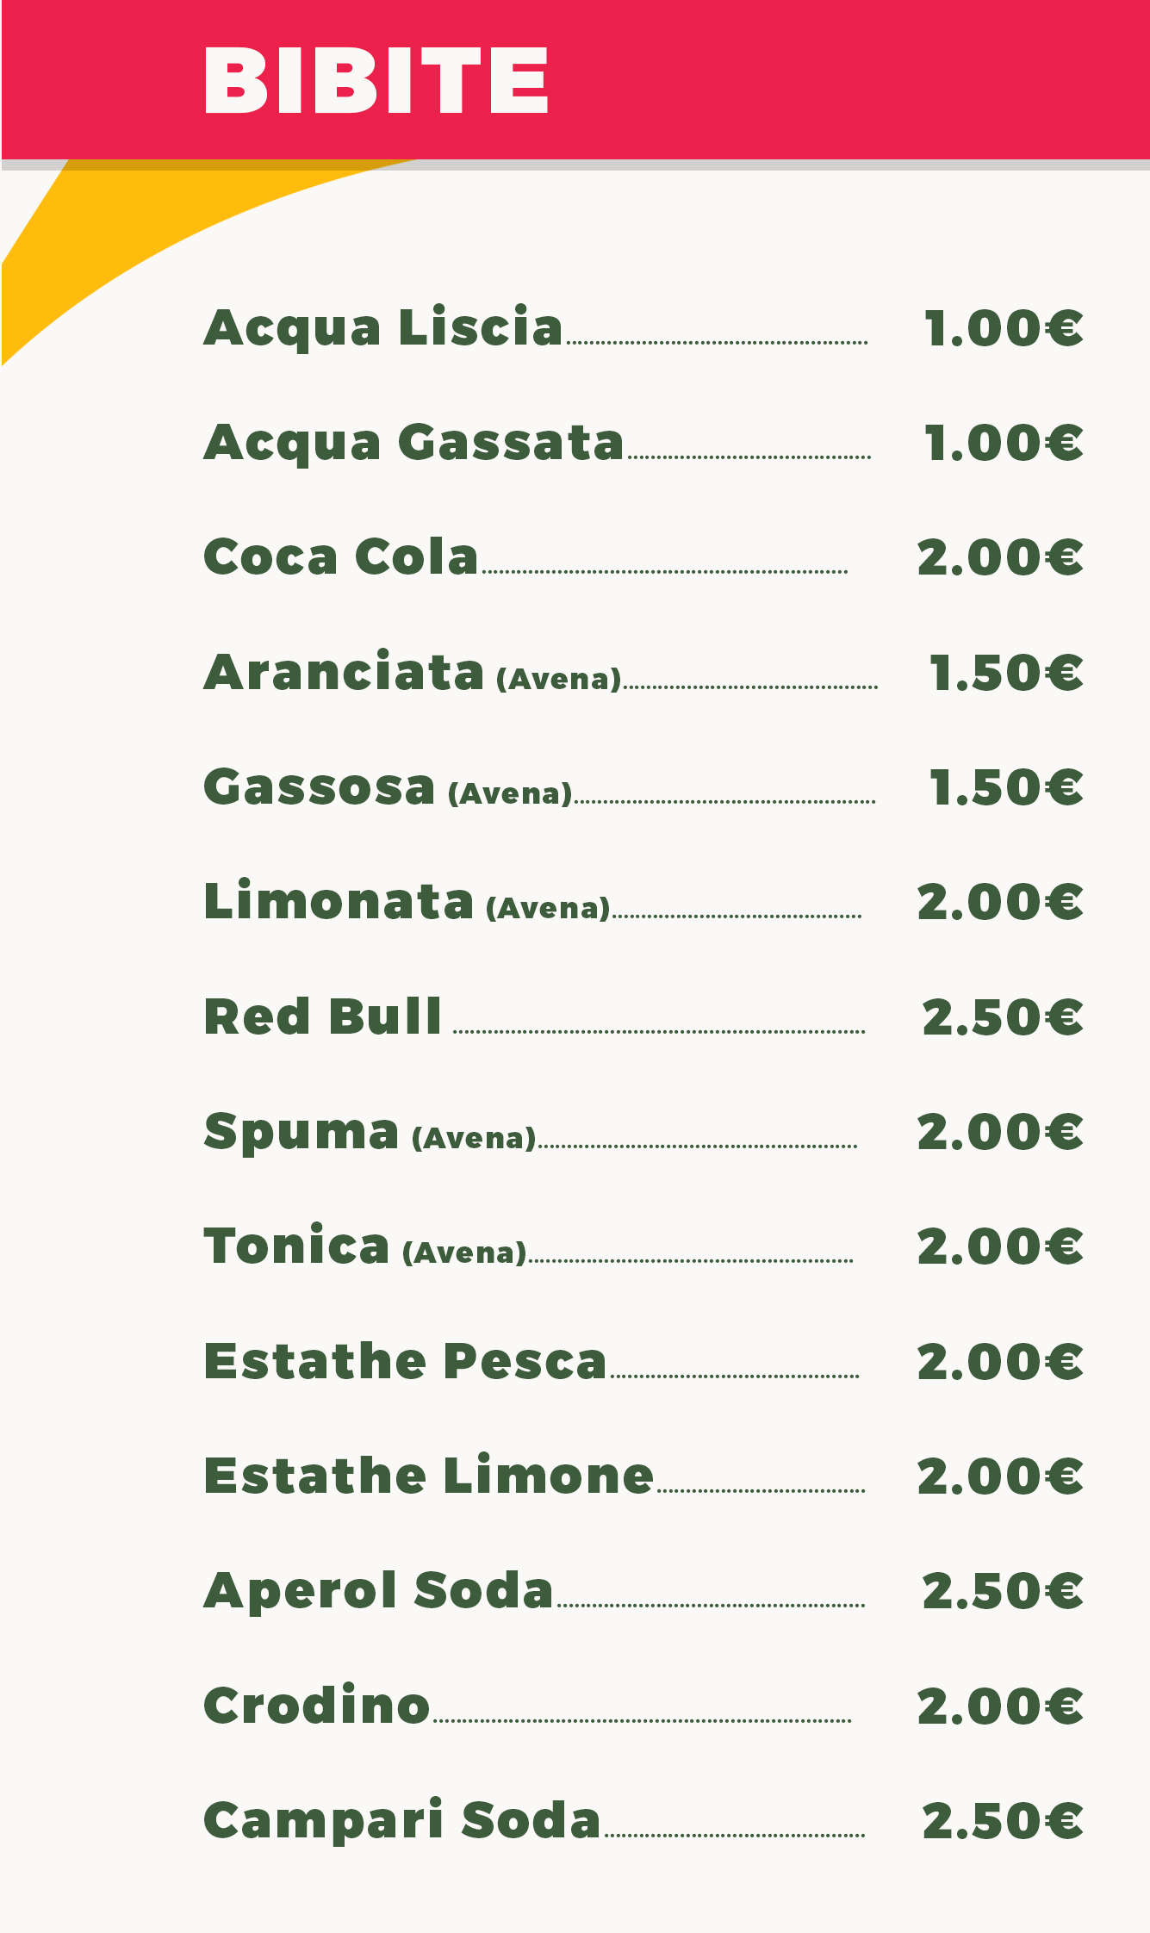Select the Aperol Soda item
Image resolution: width=1150 pixels, height=1933 pixels.
(x=379, y=1592)
